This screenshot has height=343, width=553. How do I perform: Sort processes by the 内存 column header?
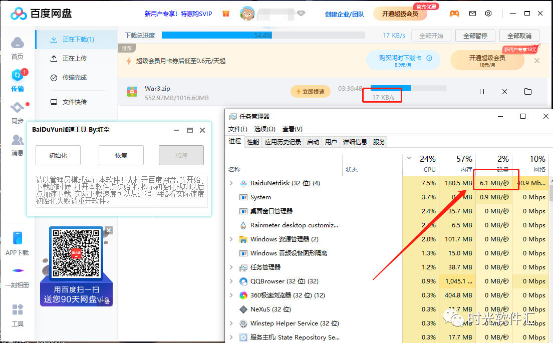click(457, 164)
